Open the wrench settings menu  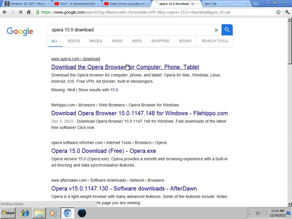click(x=287, y=12)
